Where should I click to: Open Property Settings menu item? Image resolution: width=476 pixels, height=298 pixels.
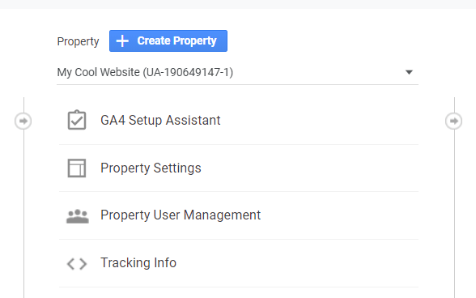pyautogui.click(x=151, y=168)
